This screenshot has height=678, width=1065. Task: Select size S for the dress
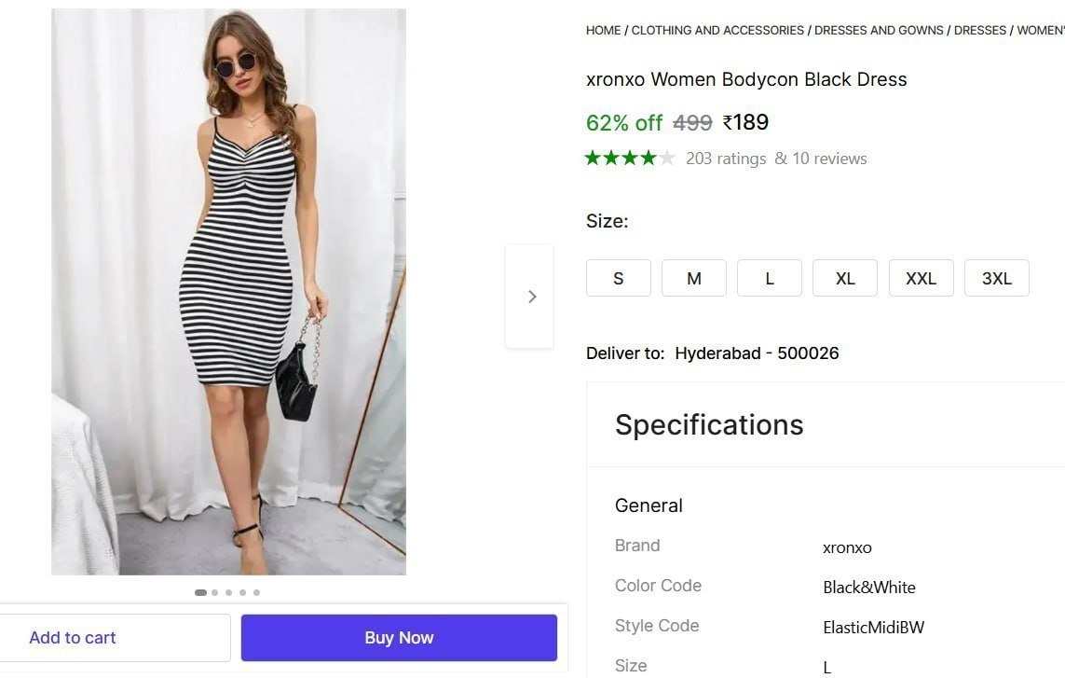618,278
